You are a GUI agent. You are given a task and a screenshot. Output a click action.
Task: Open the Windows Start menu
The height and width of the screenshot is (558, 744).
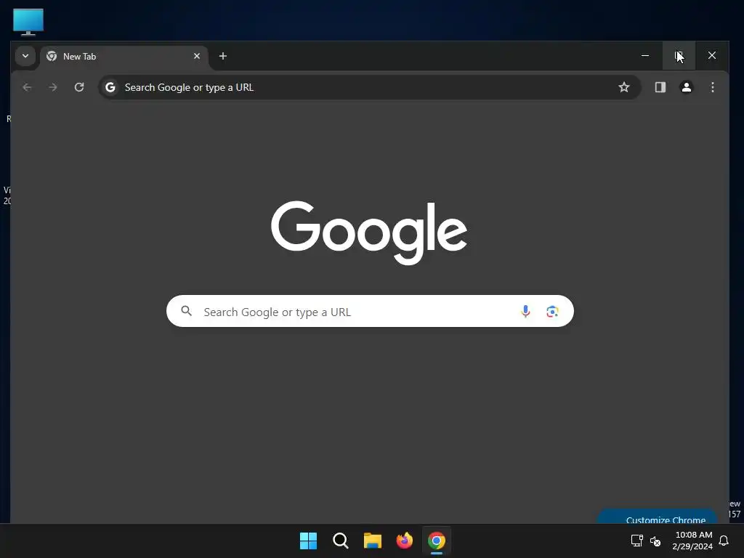tap(308, 541)
